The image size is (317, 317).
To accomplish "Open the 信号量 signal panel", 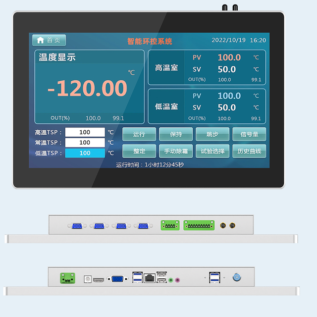I will (x=249, y=134).
